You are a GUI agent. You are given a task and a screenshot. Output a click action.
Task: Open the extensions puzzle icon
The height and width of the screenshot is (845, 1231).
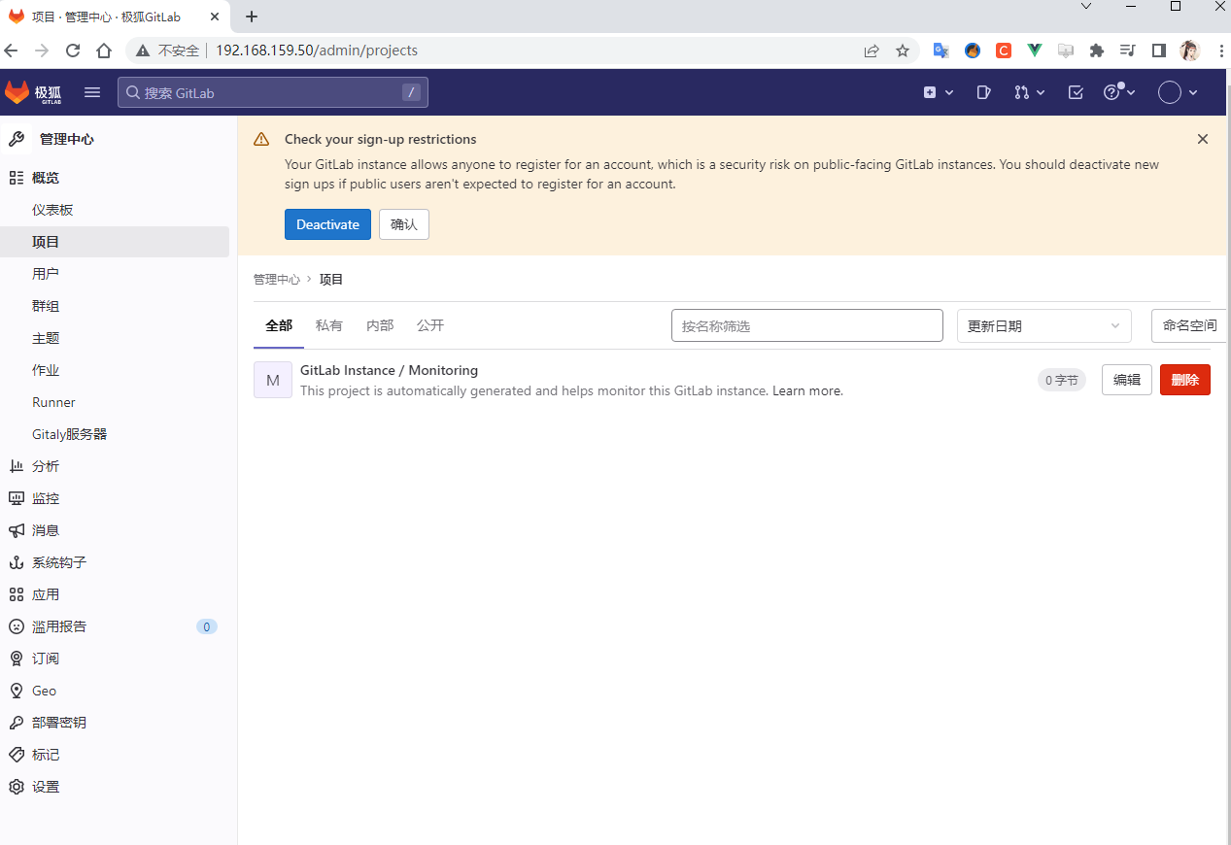coord(1097,51)
